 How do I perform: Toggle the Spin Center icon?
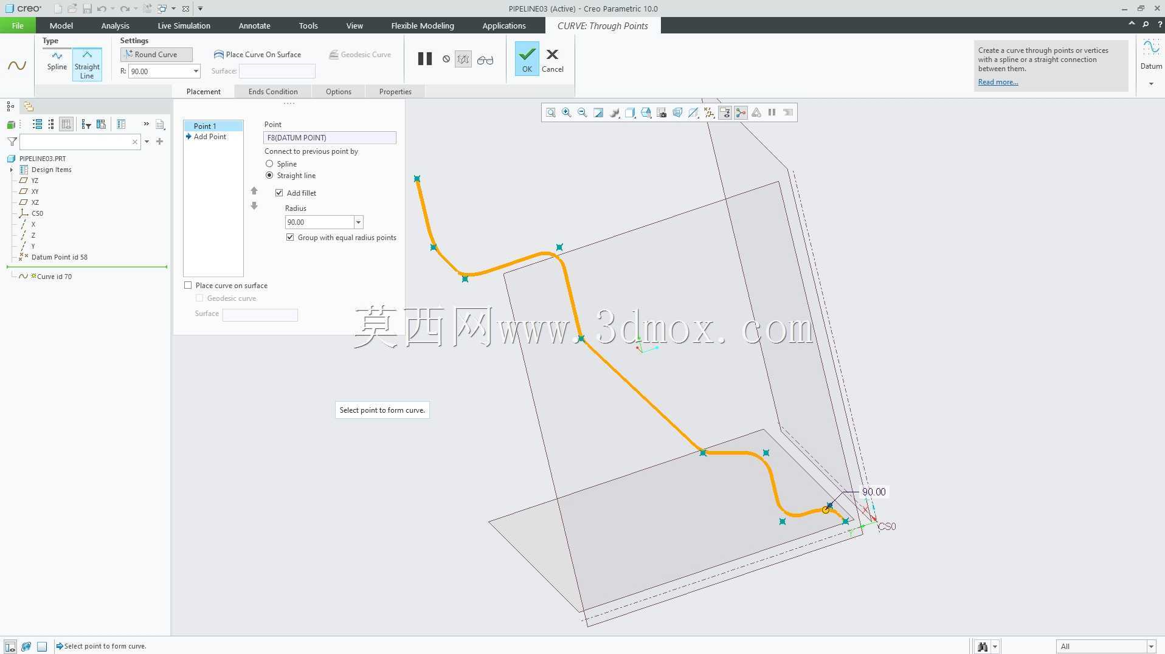(741, 112)
